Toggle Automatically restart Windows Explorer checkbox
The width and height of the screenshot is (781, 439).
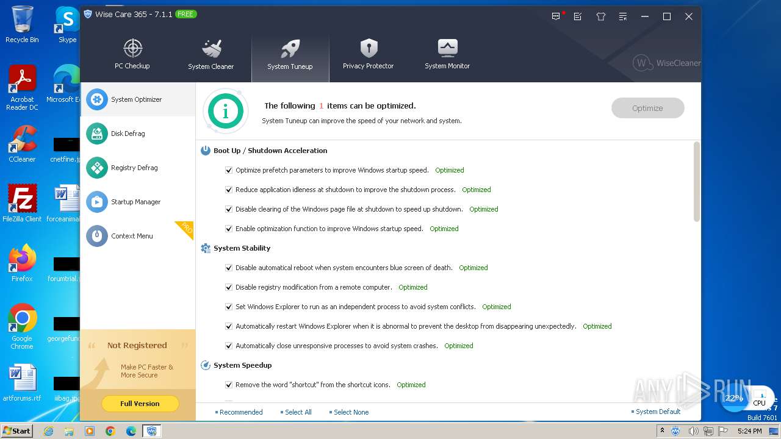pyautogui.click(x=229, y=326)
